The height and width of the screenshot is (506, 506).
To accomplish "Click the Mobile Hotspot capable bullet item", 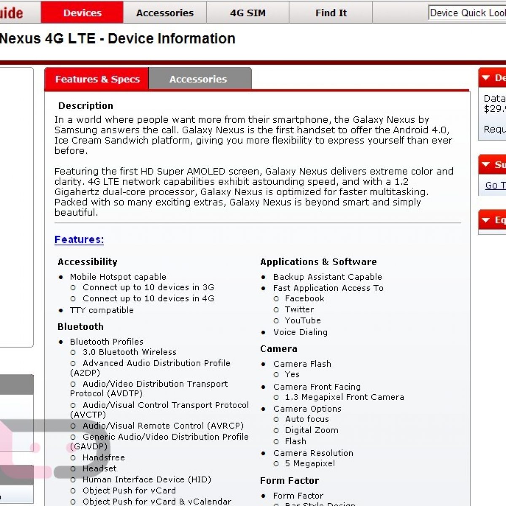I will coord(118,277).
